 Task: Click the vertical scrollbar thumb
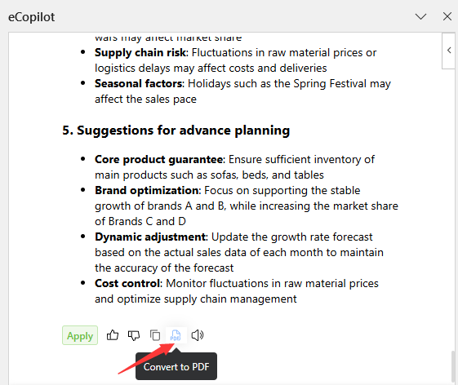click(453, 366)
